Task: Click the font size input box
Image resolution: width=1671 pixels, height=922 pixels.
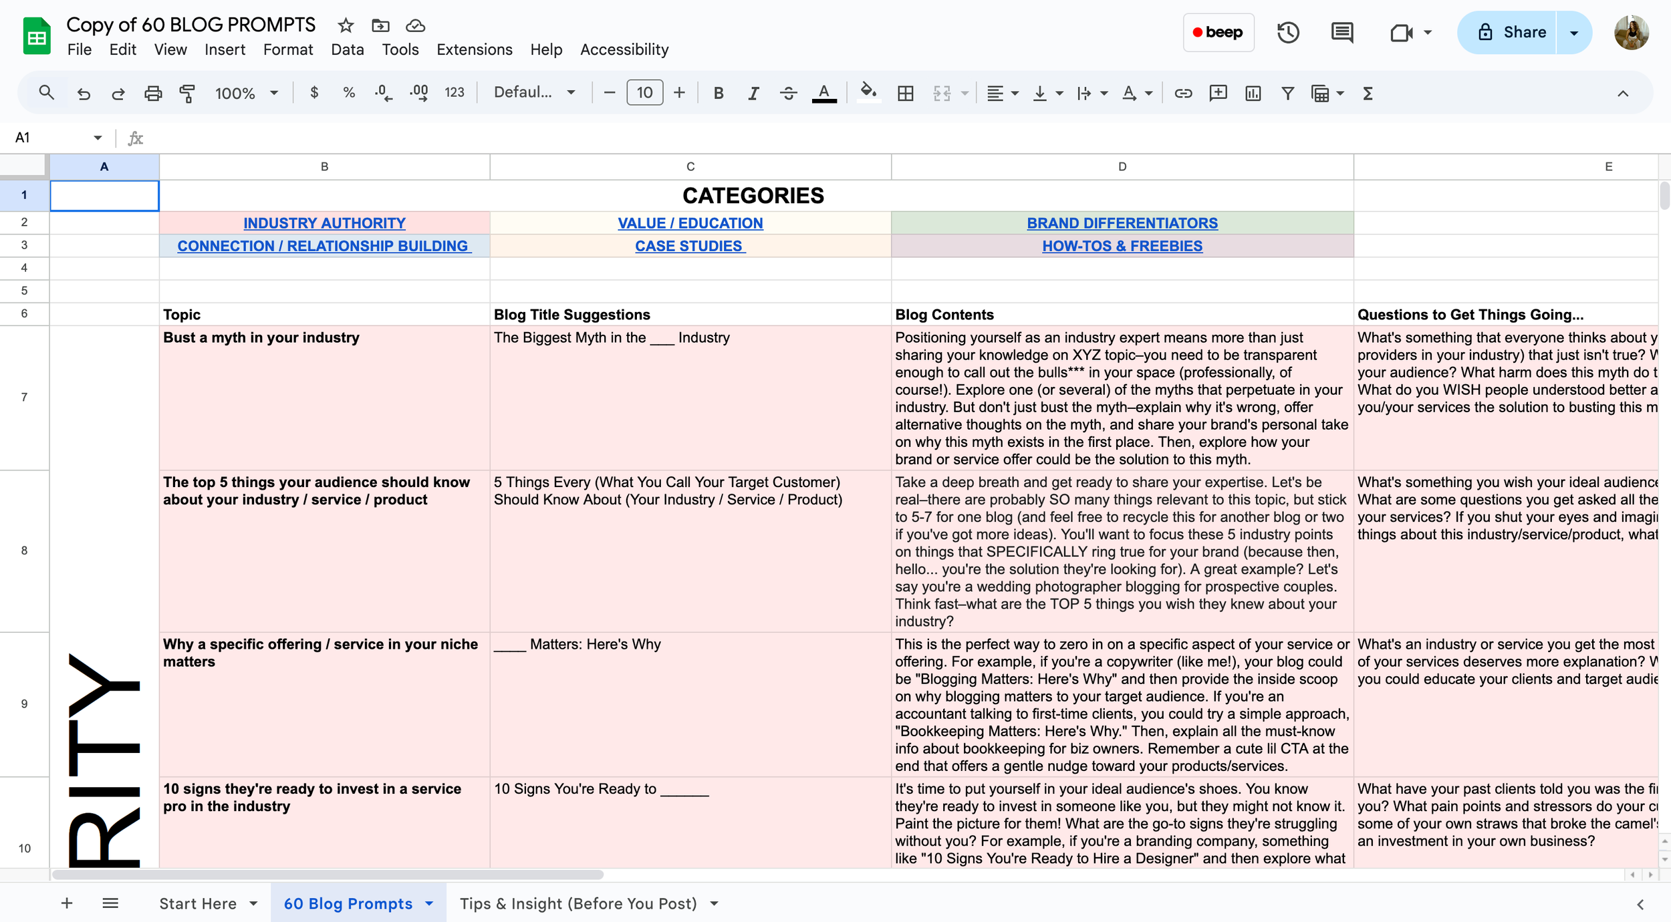Action: coord(644,93)
